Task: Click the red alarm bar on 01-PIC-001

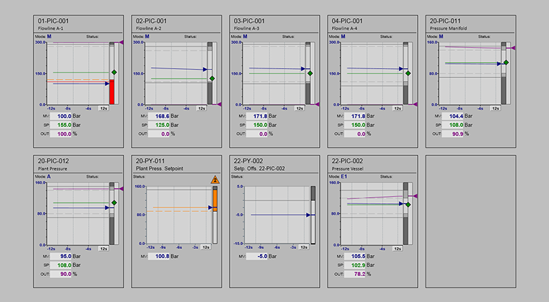Action: coord(112,92)
